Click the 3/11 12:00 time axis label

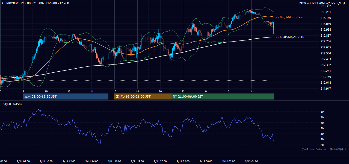point(69,162)
